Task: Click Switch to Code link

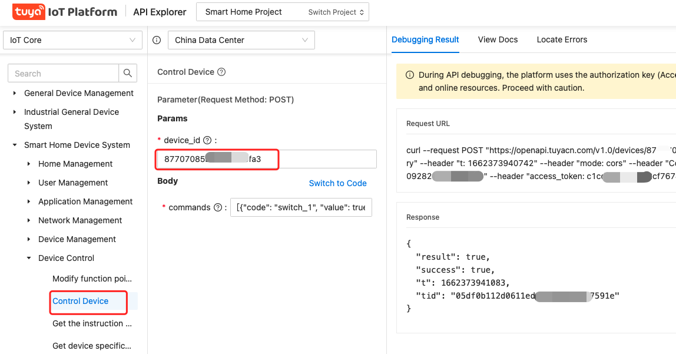Action: point(337,183)
